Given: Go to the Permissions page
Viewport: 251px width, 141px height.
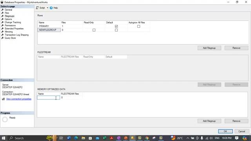Looking at the screenshot, I should click(10, 25).
